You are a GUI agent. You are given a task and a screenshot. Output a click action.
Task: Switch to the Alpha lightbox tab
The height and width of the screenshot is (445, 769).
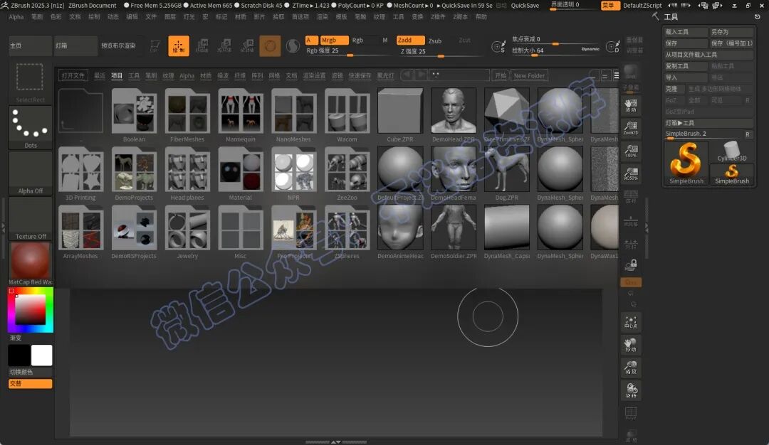pos(187,75)
